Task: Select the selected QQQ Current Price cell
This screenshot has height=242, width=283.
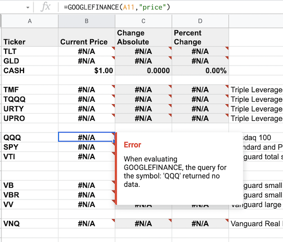Action: pyautogui.click(x=86, y=137)
